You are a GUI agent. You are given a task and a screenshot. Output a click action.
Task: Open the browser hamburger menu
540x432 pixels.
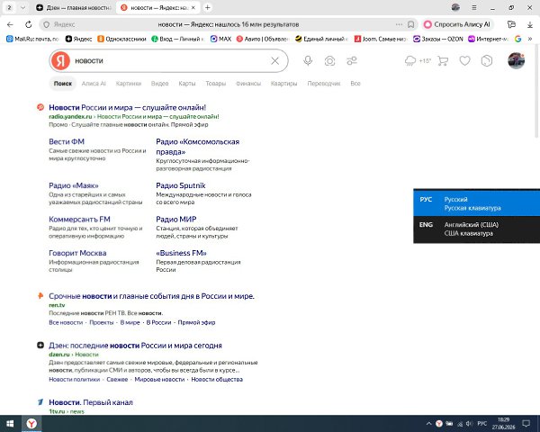474,7
